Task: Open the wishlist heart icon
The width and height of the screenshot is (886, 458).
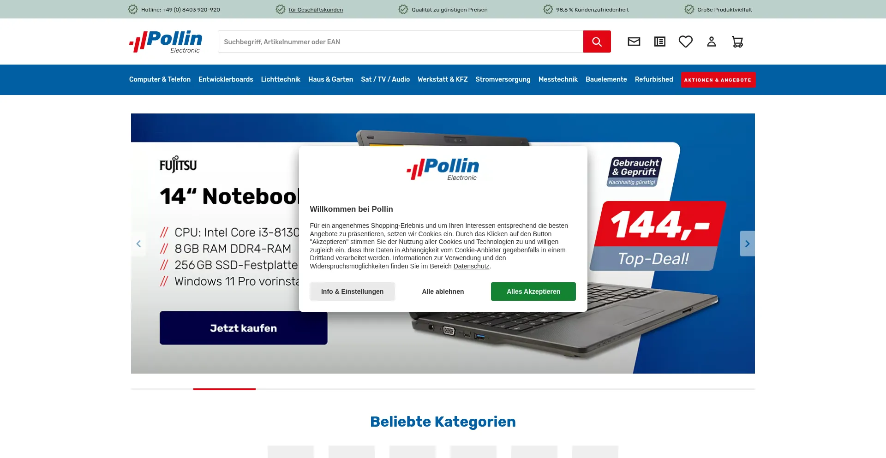Action: pyautogui.click(x=686, y=42)
